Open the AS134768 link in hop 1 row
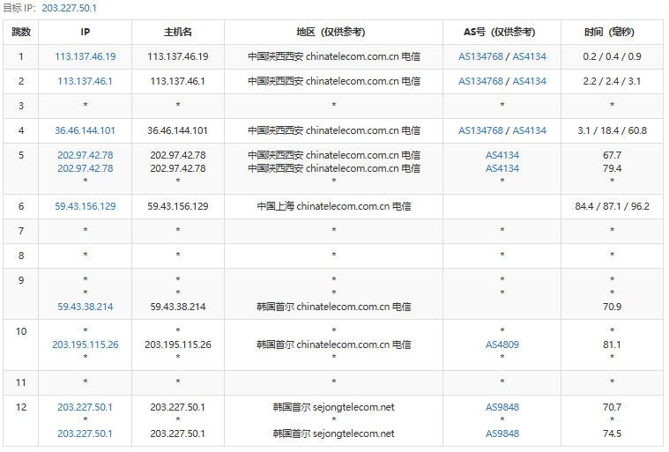 (x=481, y=56)
